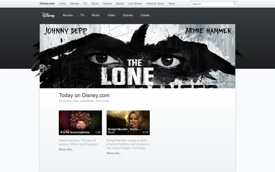275x172 pixels.
Task: Select Create in the dark navigation bar
Action: pos(145,15)
